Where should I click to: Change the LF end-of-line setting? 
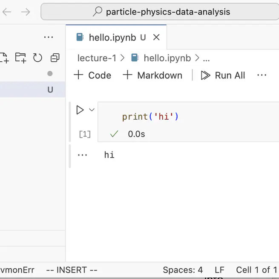click(x=219, y=270)
